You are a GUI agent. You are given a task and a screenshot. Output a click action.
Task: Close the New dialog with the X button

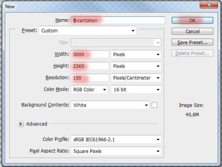pos(209,5)
